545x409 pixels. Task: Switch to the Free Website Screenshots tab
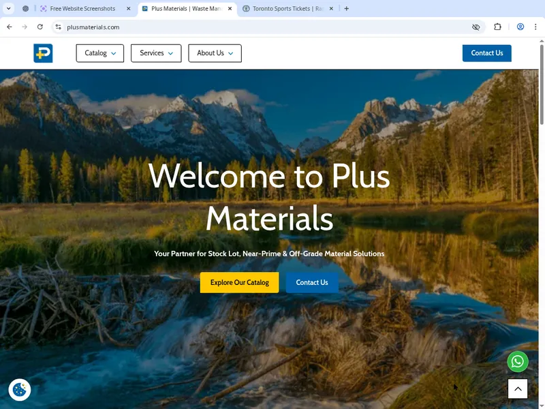pyautogui.click(x=82, y=9)
